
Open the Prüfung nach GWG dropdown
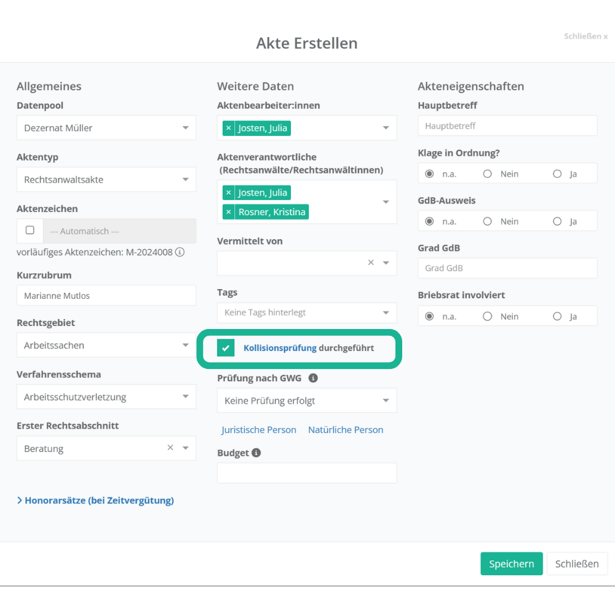click(x=306, y=401)
